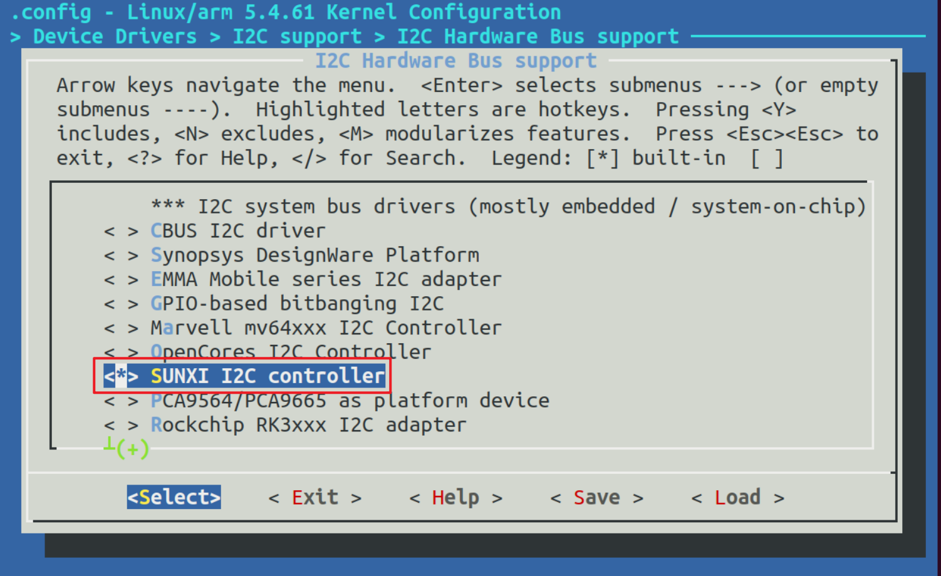The height and width of the screenshot is (576, 941).
Task: Toggle the Synopsys DesignWare Platform selection box
Action: [x=121, y=255]
